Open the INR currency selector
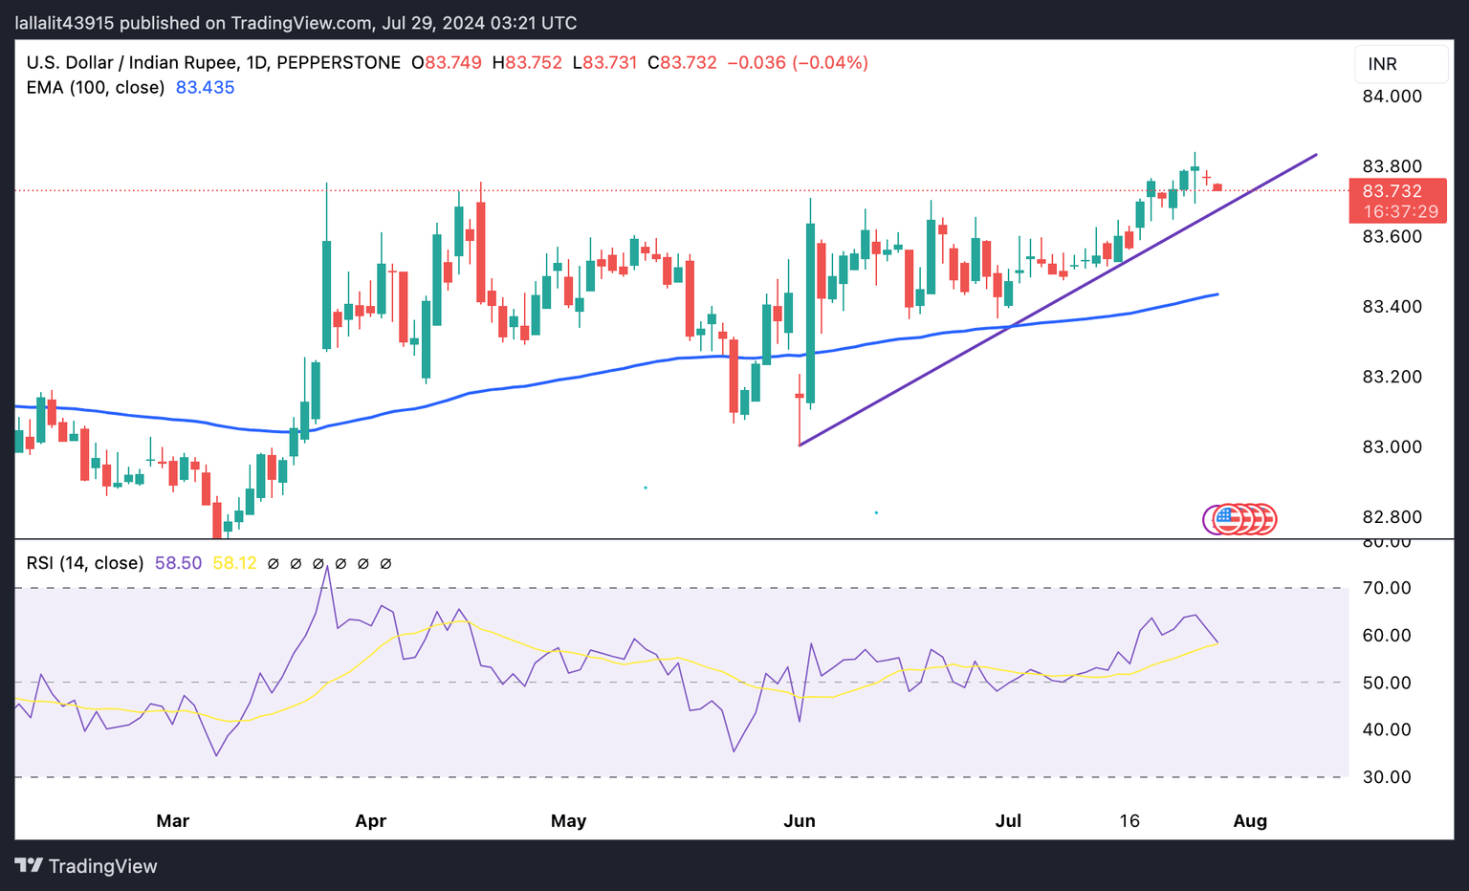 [1400, 64]
